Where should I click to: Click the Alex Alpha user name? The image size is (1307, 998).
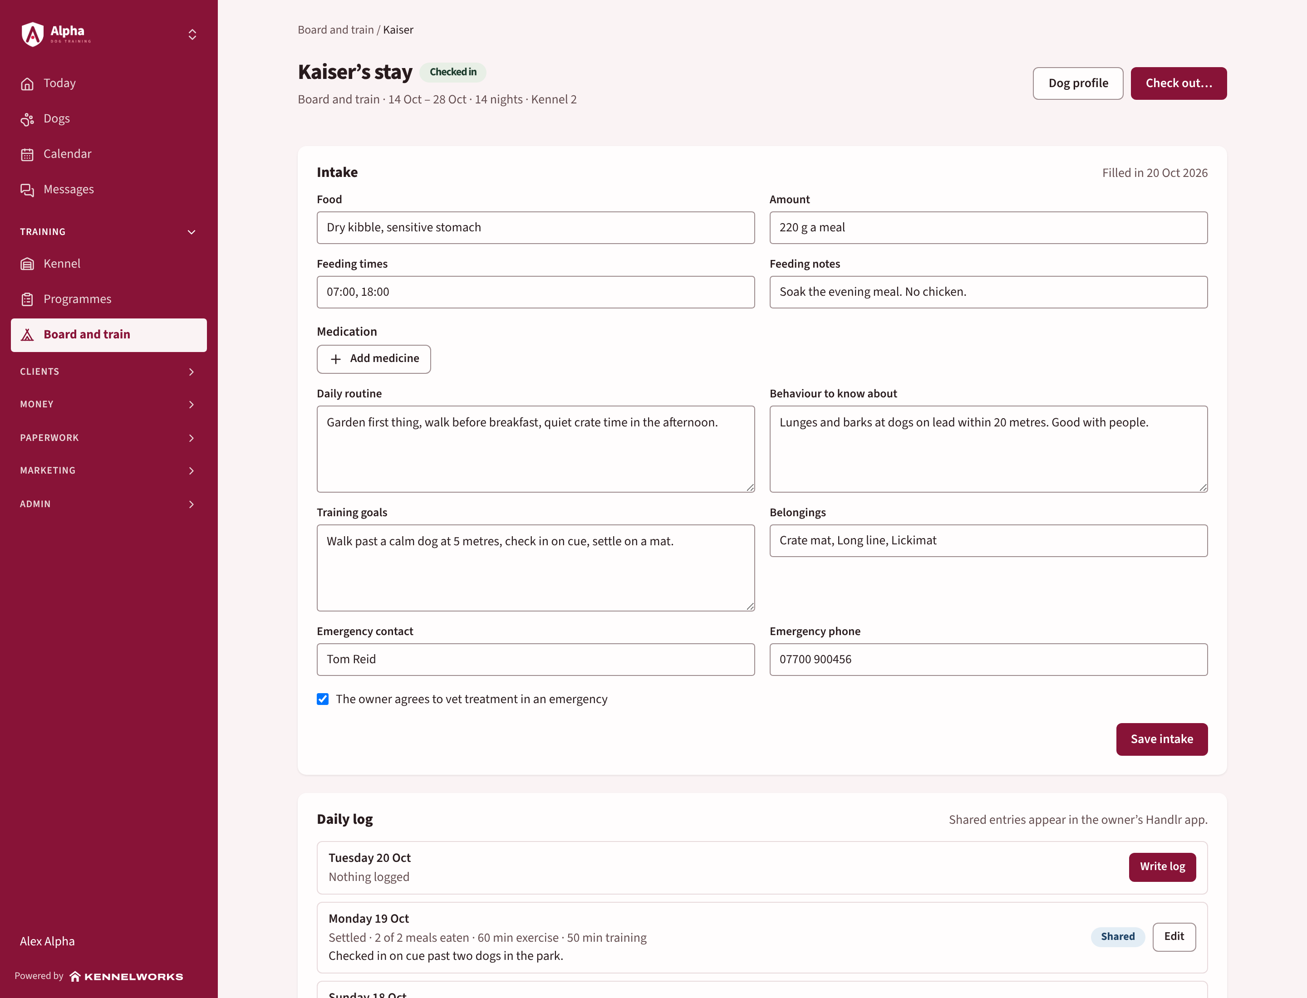[48, 942]
